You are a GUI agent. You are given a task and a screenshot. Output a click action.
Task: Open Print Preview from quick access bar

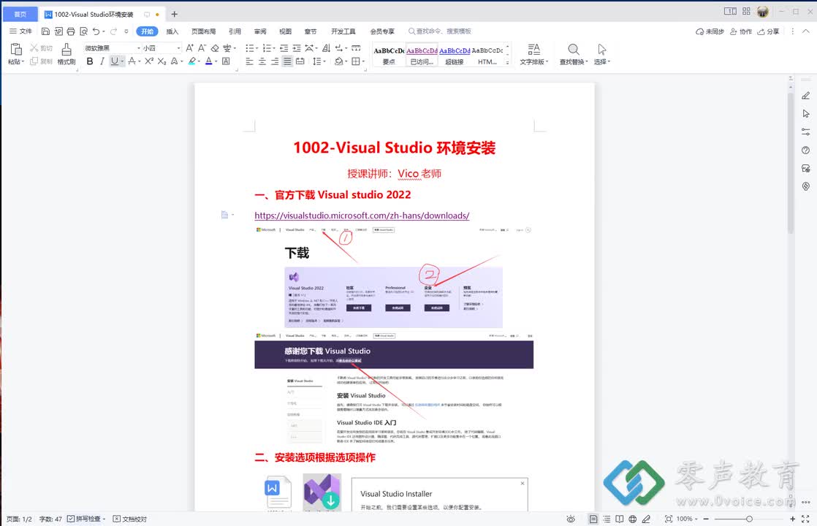pos(83,31)
